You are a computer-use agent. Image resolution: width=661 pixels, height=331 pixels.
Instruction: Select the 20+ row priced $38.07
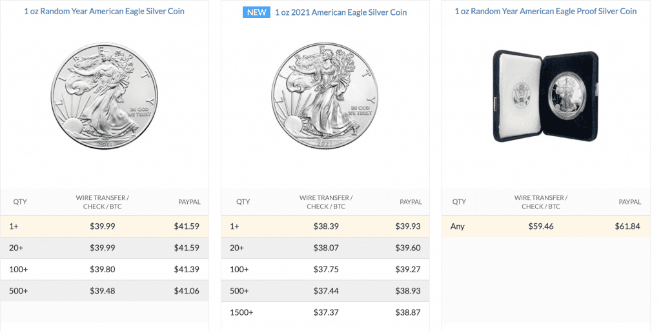(325, 248)
